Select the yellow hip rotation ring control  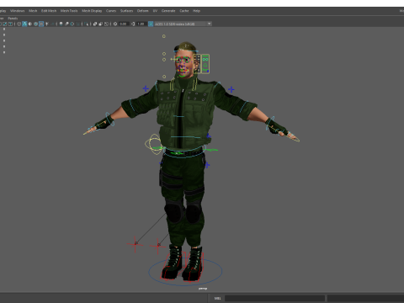tap(154, 144)
